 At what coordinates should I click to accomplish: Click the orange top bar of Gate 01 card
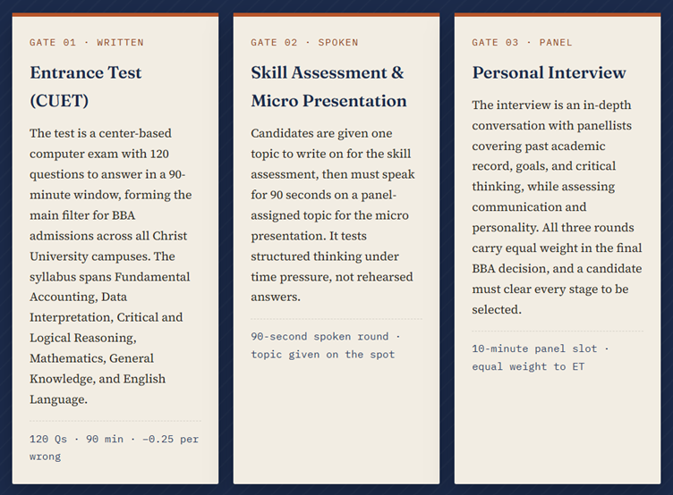pyautogui.click(x=115, y=14)
